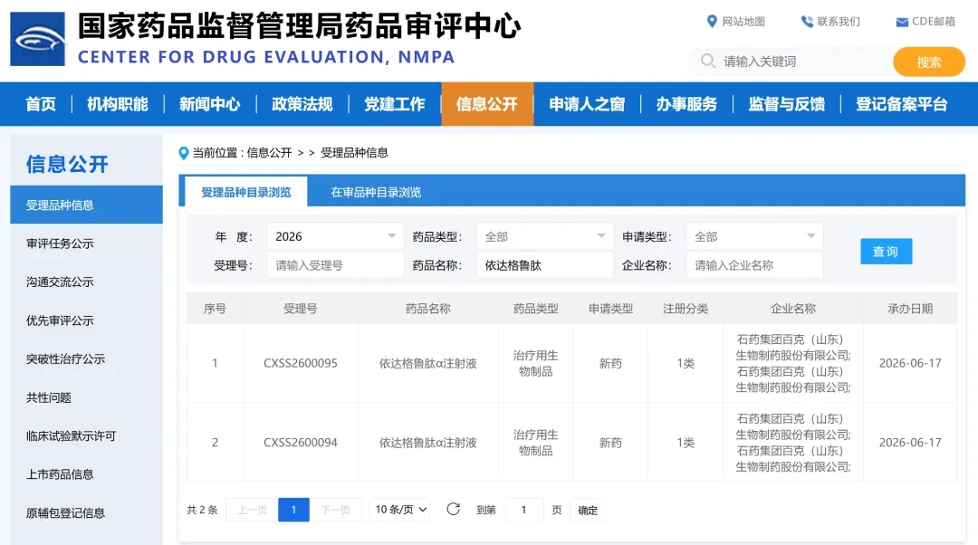This screenshot has width=978, height=545.
Task: Open 联系我们 link
Action: point(839,22)
